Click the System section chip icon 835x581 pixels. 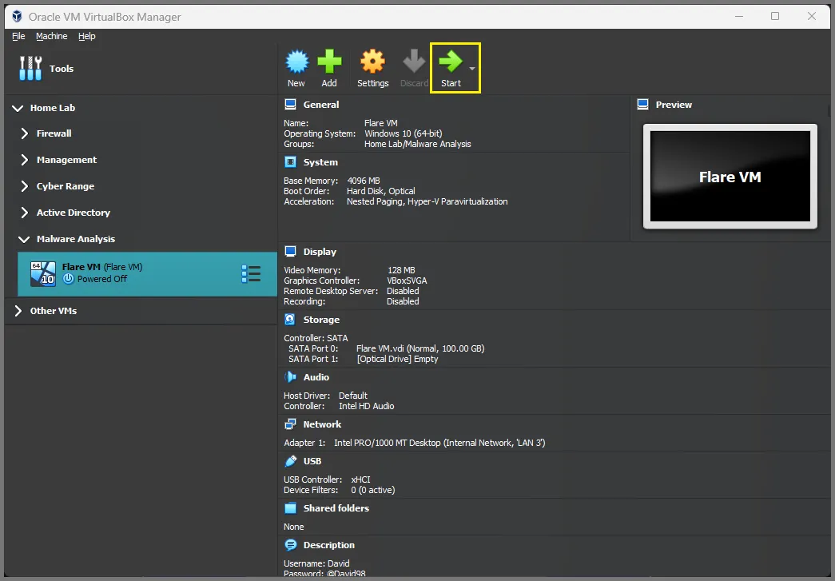(290, 162)
